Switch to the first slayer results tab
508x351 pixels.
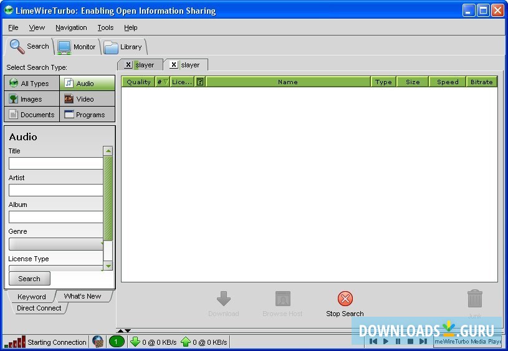[145, 65]
